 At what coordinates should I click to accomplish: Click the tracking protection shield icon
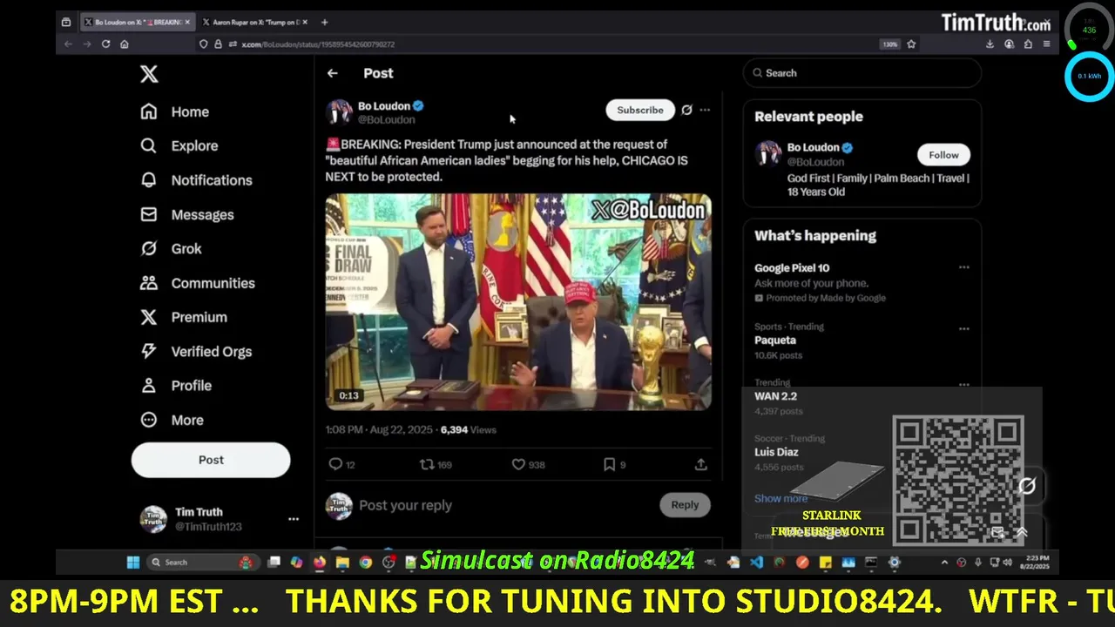[x=204, y=44]
